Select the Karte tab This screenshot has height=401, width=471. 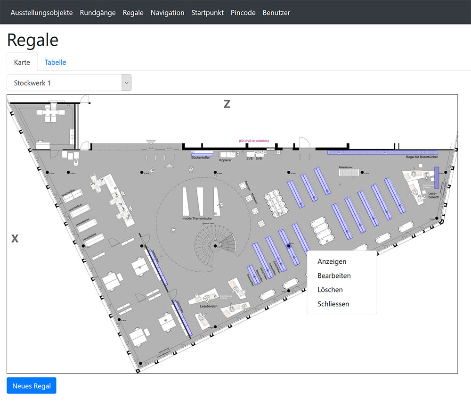[22, 62]
